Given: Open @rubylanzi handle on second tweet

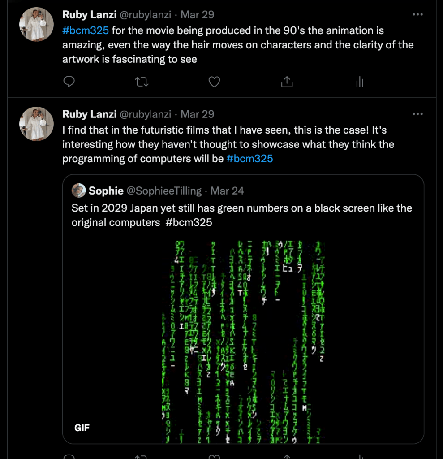Looking at the screenshot, I should pos(145,114).
